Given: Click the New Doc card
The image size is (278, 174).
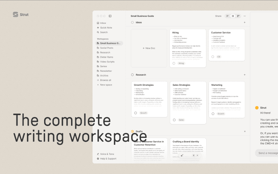Looking at the screenshot, I should pyautogui.click(x=149, y=48).
